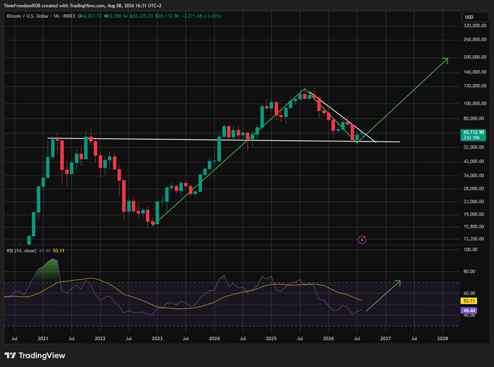The height and width of the screenshot is (367, 494).
Task: Click the 19,000.00 price axis label
Action: click(x=475, y=215)
